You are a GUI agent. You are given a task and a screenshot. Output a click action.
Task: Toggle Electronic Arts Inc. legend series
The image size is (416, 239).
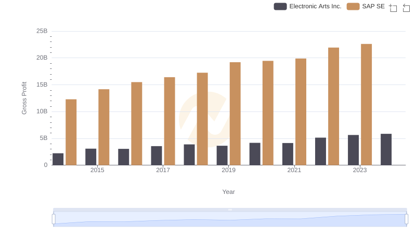[x=307, y=6]
